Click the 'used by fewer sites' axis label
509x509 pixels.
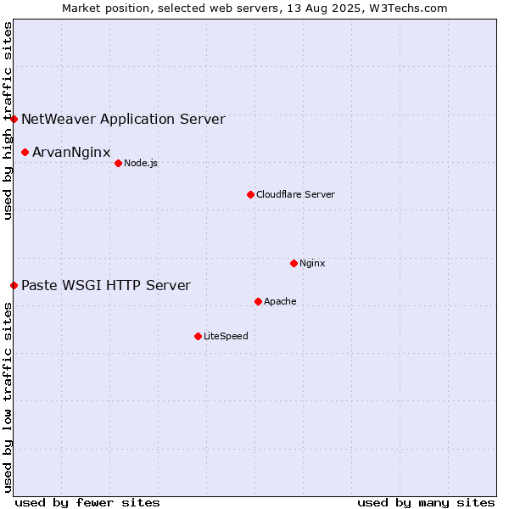(87, 503)
